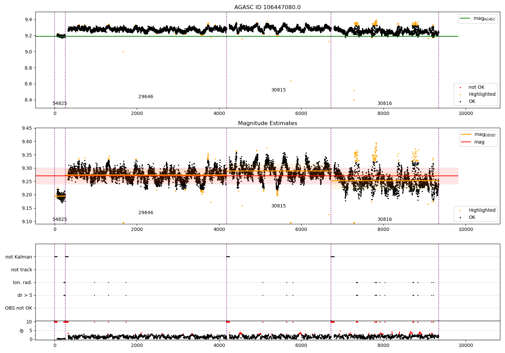Click the 8.6 y-tick in the top plot

tap(29, 84)
